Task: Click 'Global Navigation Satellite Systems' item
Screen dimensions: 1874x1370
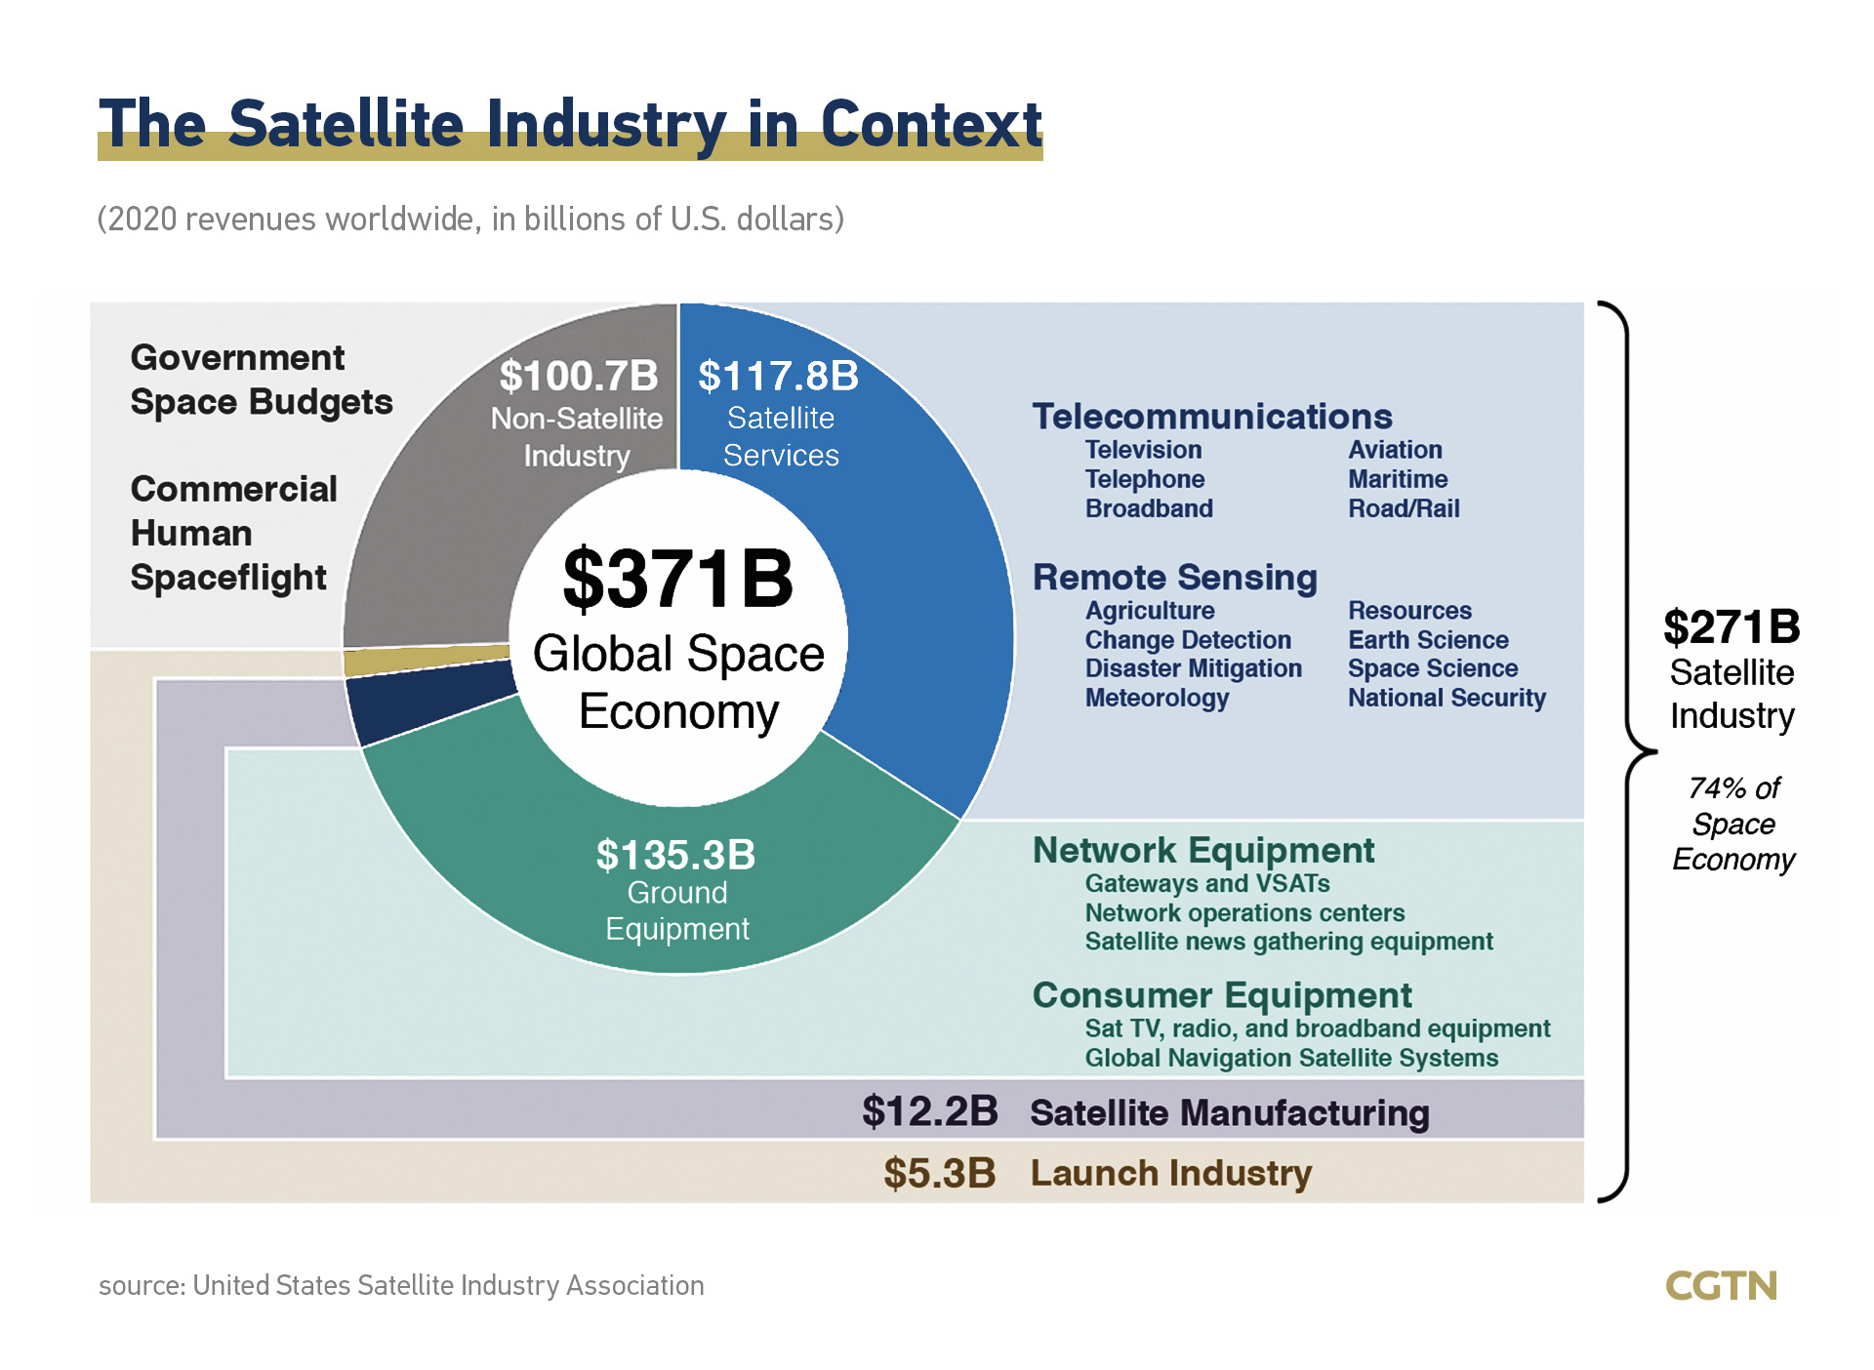Action: click(1291, 1059)
